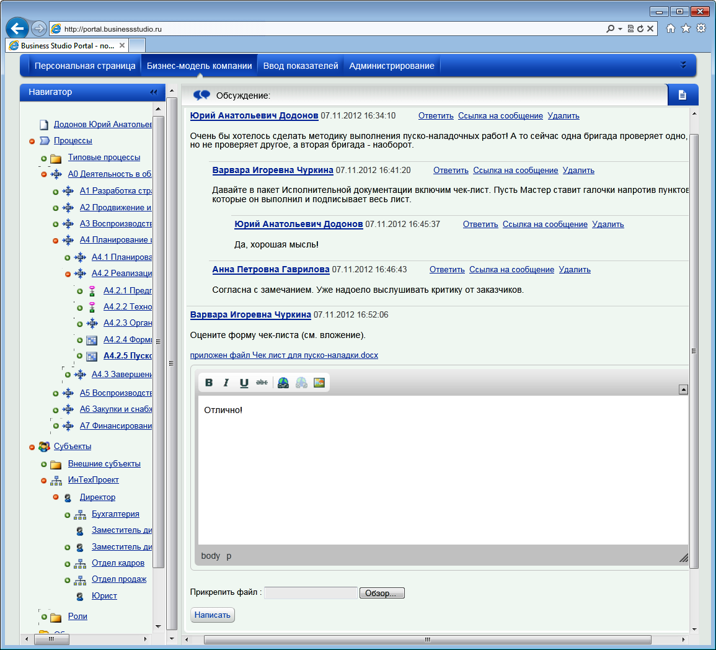Click the Субъекты people icon in navigator
The height and width of the screenshot is (650, 716).
point(44,447)
